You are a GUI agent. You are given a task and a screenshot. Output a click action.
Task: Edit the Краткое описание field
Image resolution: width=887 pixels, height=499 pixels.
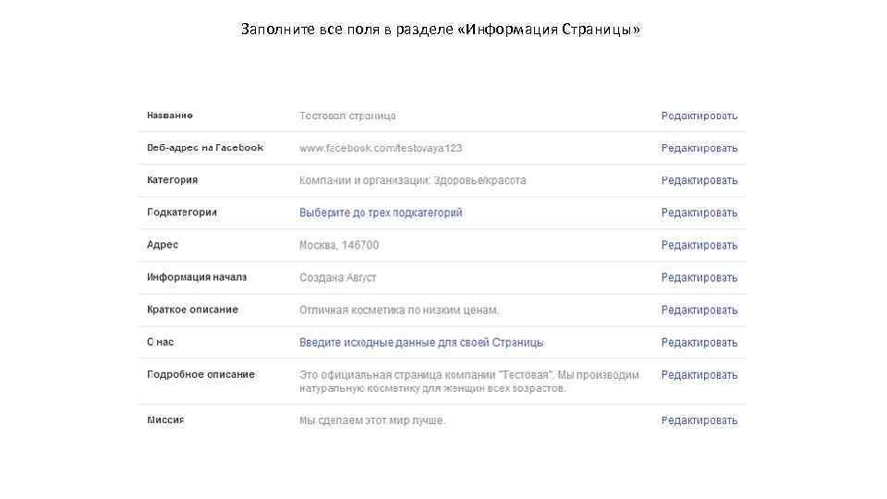(699, 310)
